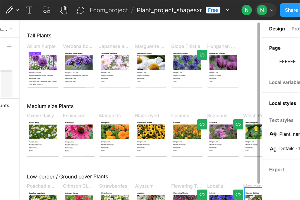Click the add page plus icon
Screen dimensions: 300x200
tap(9, 46)
